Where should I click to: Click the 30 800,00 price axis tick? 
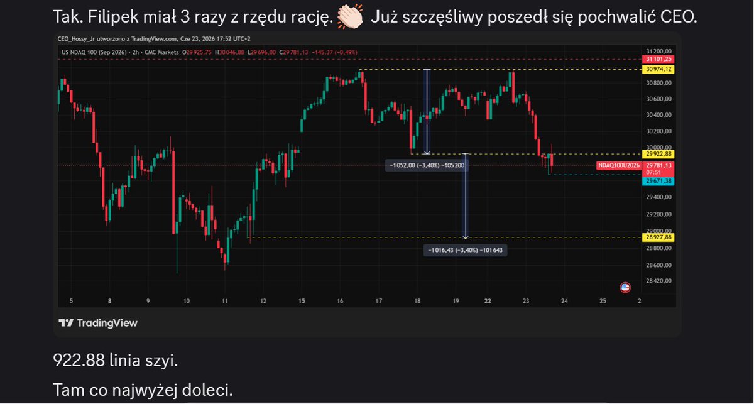point(658,83)
